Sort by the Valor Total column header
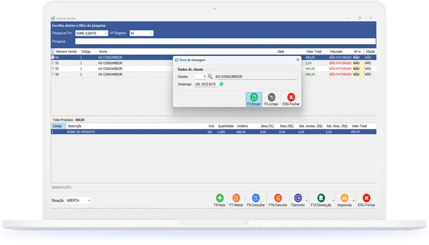 coord(314,51)
